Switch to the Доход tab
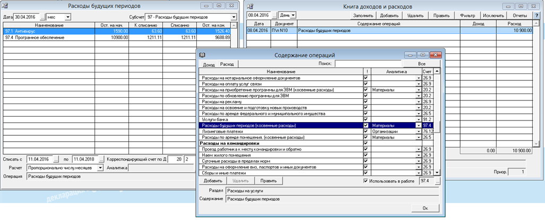Screen dimensions: 545x222 click(x=209, y=64)
